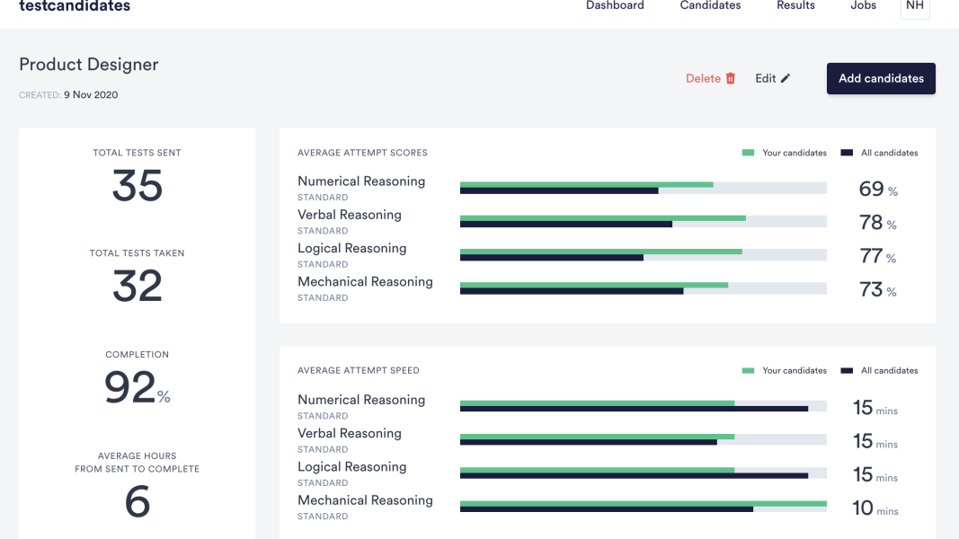Navigate to the Jobs tab
This screenshot has width=959, height=539.
863,5
